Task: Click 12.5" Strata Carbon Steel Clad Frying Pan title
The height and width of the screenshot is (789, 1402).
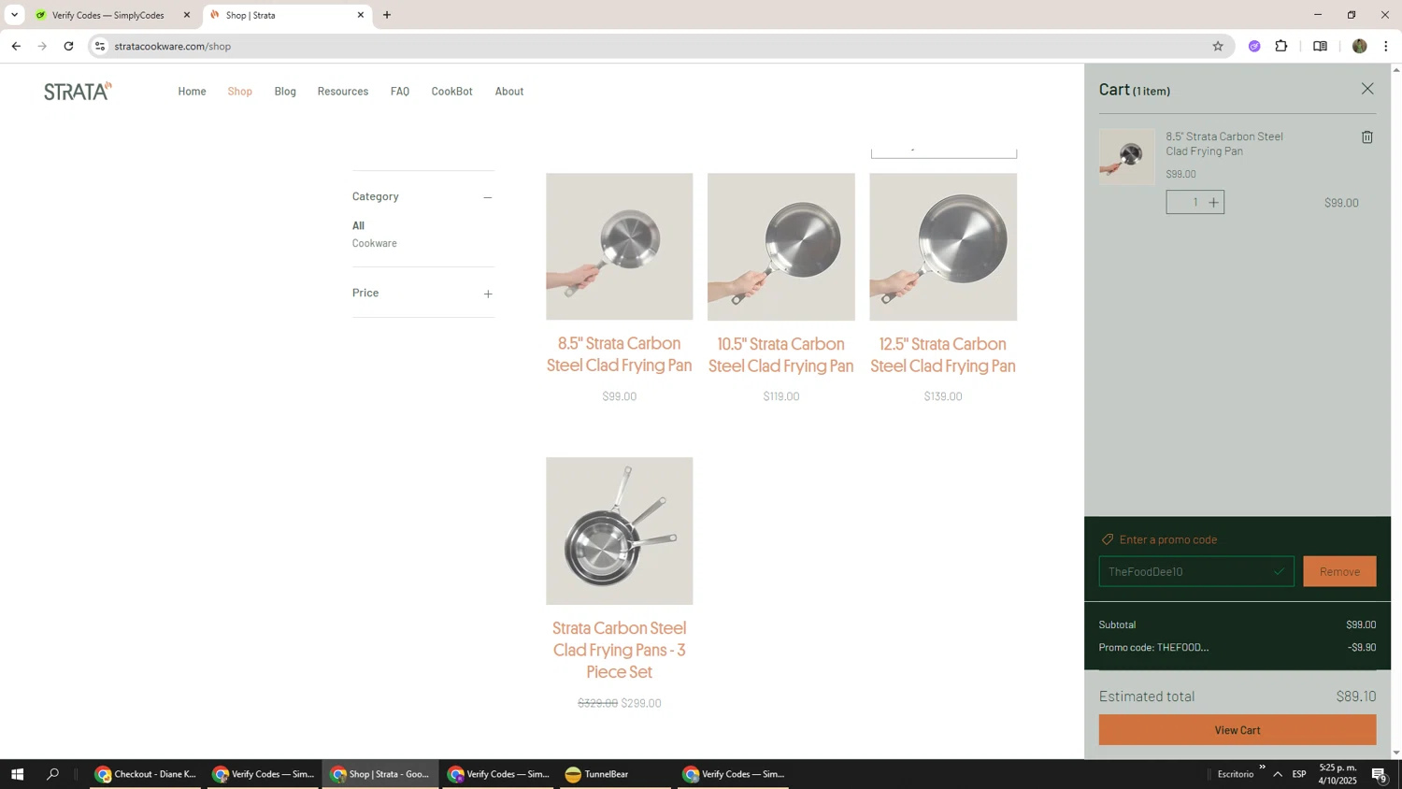Action: tap(942, 354)
